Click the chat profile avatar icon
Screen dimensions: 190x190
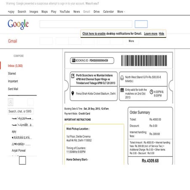pyautogui.click(x=11, y=102)
